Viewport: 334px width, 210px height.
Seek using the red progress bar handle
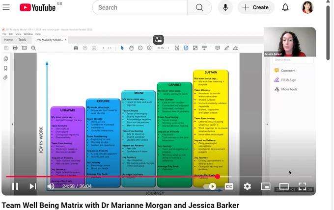point(217,176)
